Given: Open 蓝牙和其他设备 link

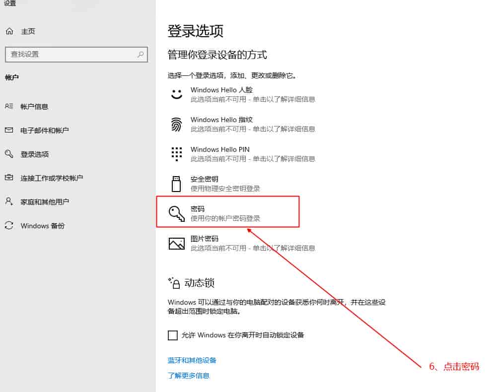Looking at the screenshot, I should [x=192, y=360].
